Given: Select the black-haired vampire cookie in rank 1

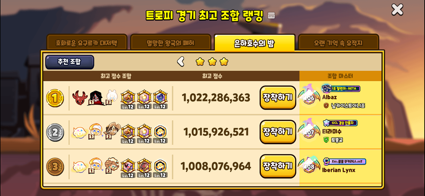Looking at the screenshot, I should (x=95, y=98).
